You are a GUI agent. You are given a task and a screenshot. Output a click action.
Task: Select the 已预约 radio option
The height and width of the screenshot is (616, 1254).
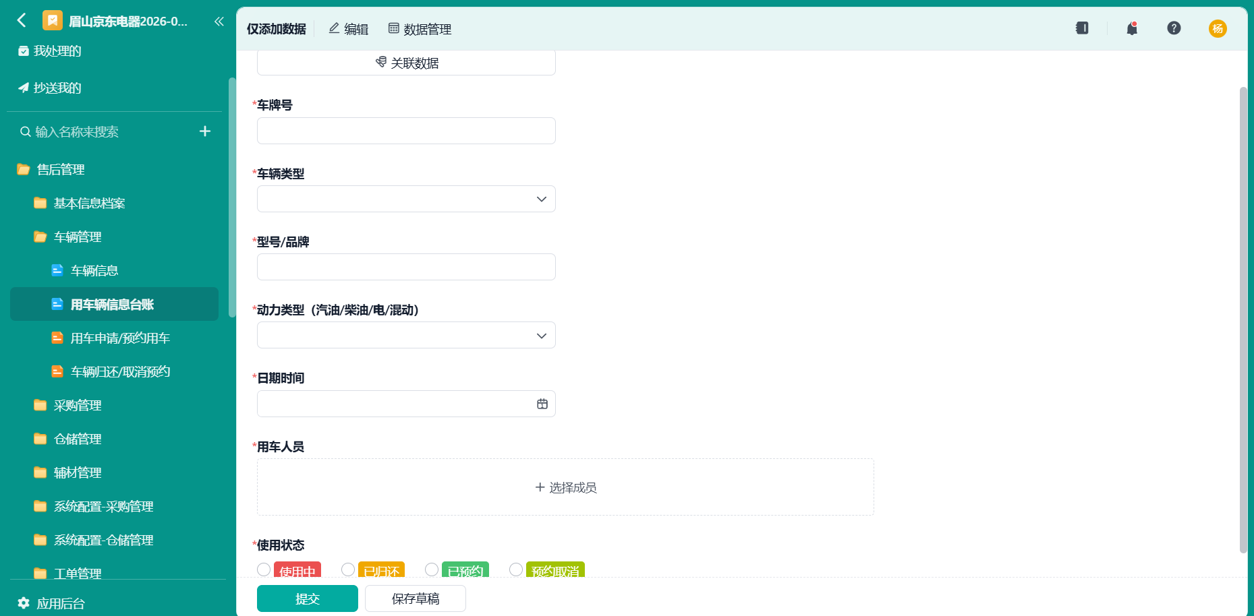click(432, 569)
